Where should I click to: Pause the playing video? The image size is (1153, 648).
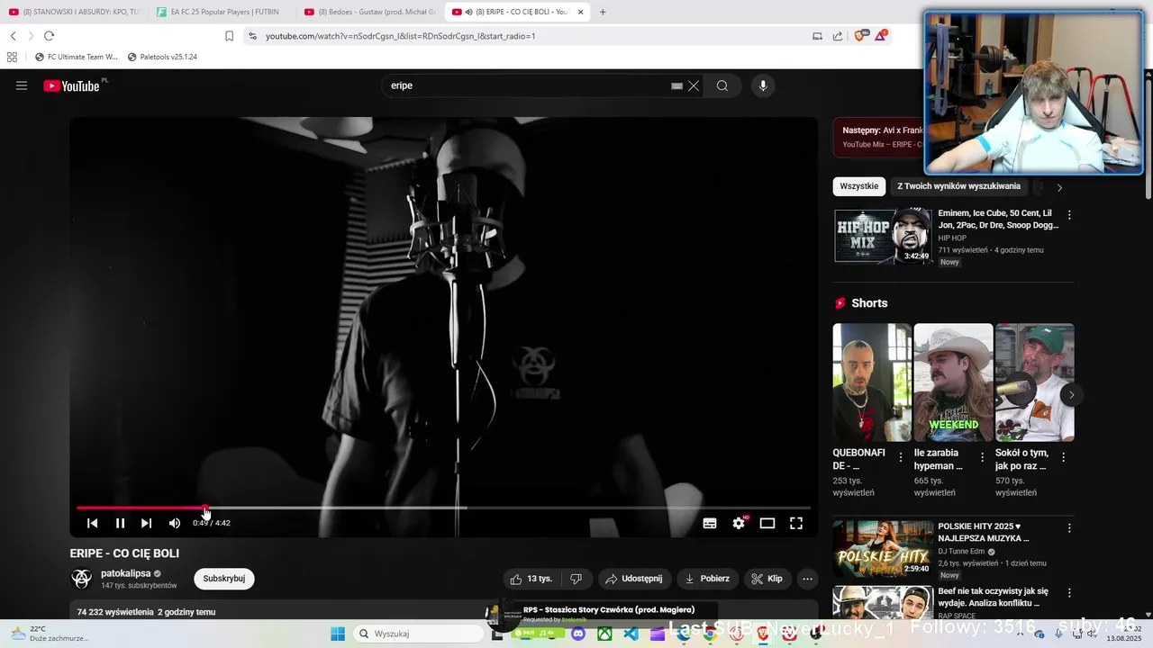(x=120, y=523)
